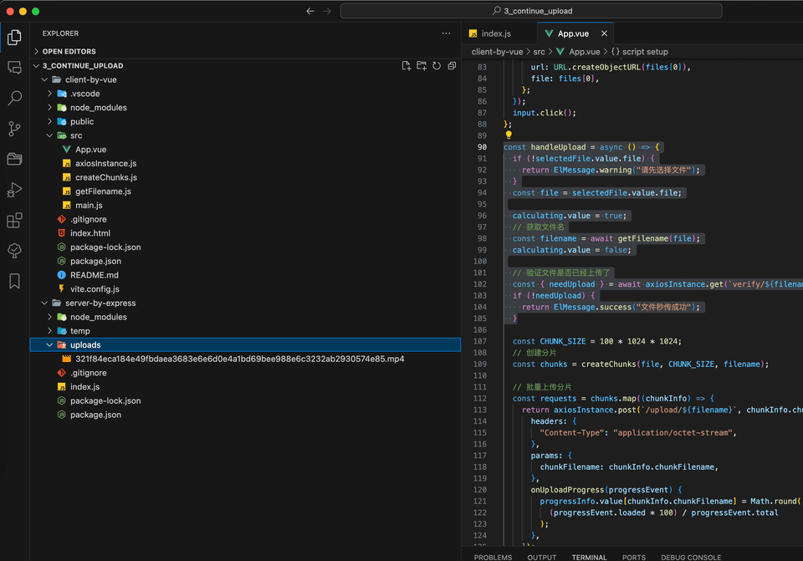Collapse the uploads folder
Viewport: 803px width, 561px height.
point(245,345)
